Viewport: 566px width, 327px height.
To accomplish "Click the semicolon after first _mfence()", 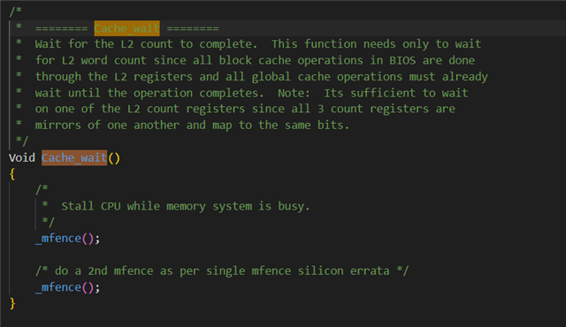I will pos(97,239).
